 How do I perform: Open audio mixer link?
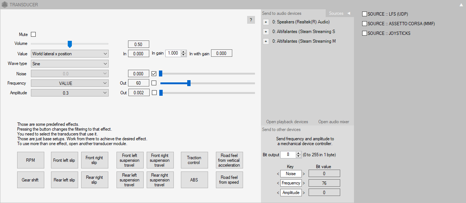333,122
